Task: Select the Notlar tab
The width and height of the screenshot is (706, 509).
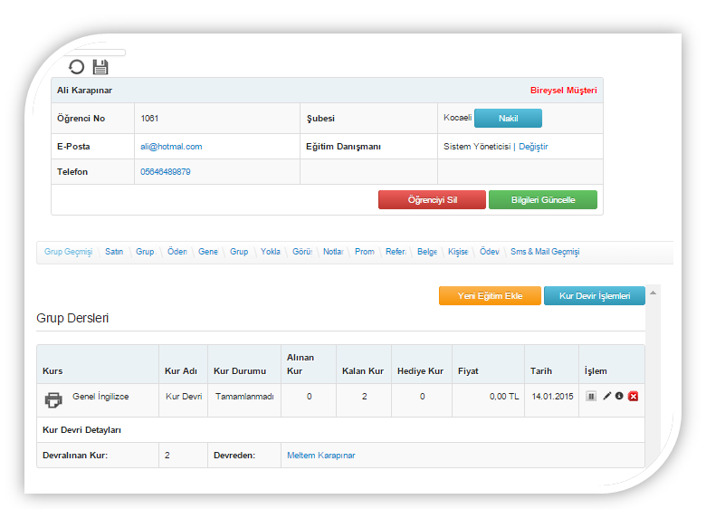Action: [333, 252]
